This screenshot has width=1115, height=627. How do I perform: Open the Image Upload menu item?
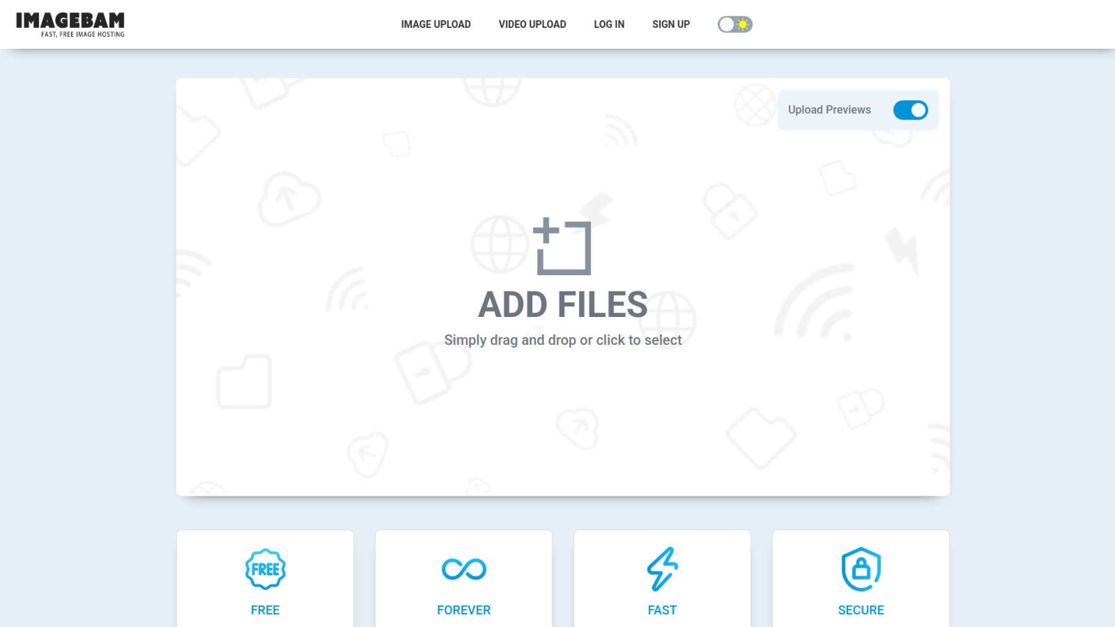(x=436, y=24)
